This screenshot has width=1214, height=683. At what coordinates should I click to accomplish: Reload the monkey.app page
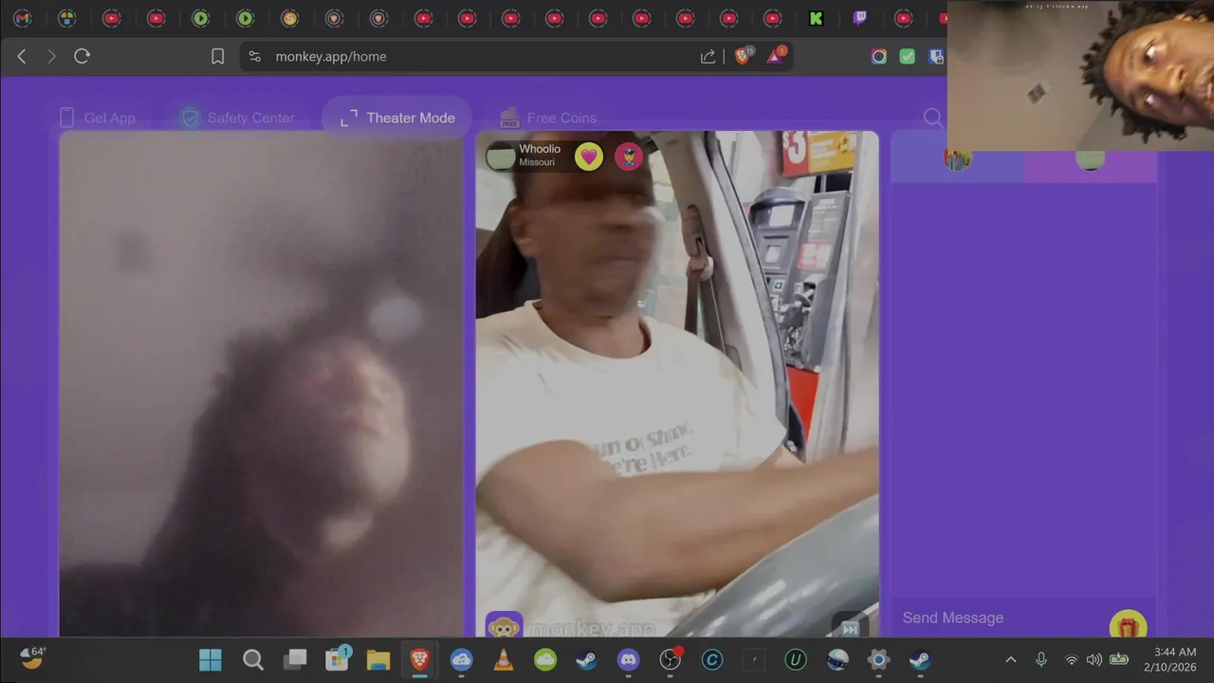tap(83, 56)
